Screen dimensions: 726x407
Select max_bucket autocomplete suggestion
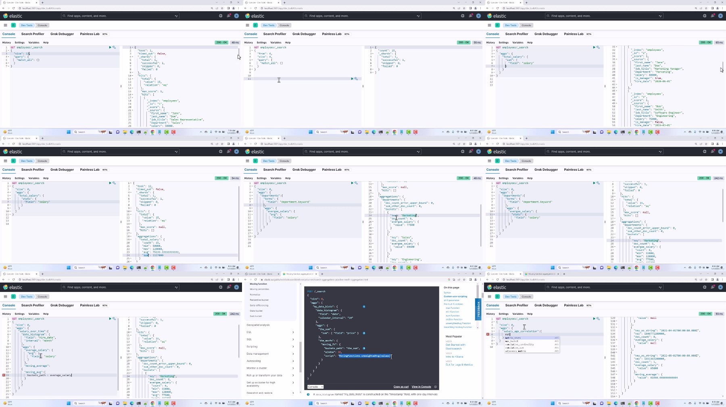(x=532, y=341)
